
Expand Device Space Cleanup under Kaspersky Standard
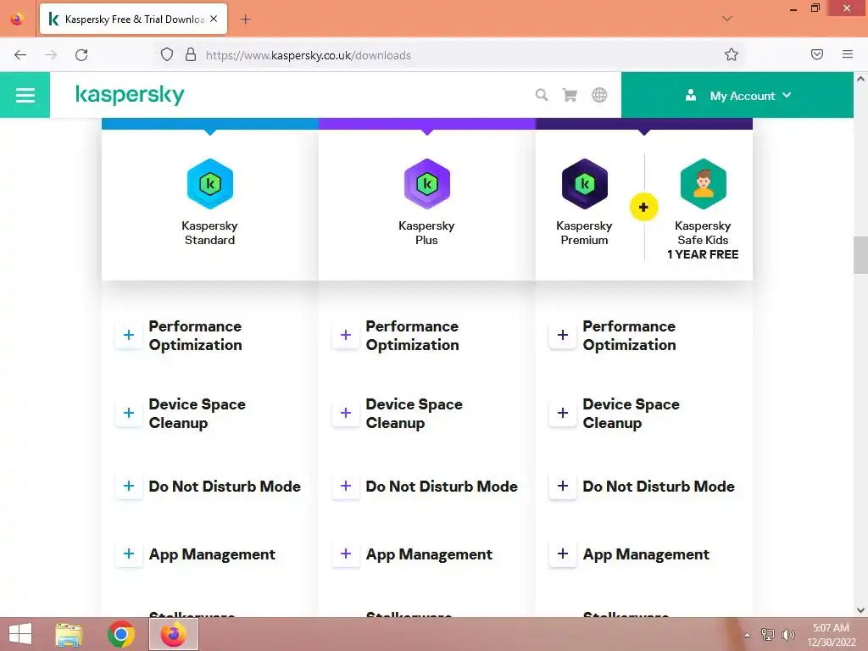pyautogui.click(x=129, y=413)
